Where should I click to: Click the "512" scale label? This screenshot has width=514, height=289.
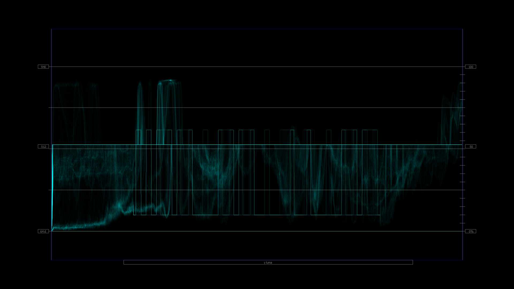43,146
